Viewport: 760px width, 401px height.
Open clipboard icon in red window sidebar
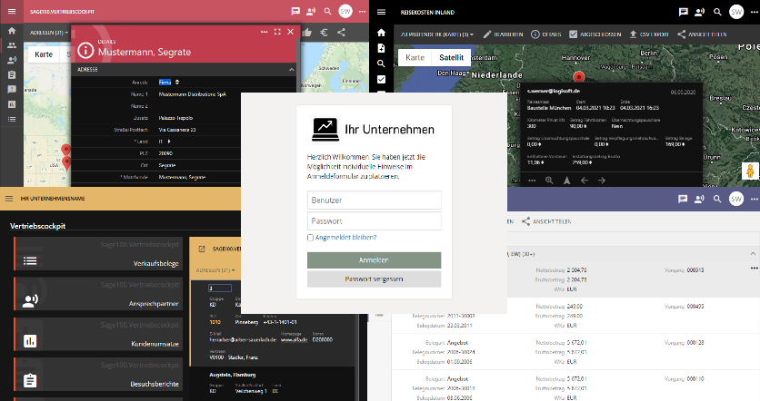tap(12, 75)
